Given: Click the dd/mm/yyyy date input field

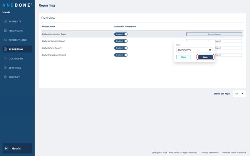Looking at the screenshot, I should 191,50.
